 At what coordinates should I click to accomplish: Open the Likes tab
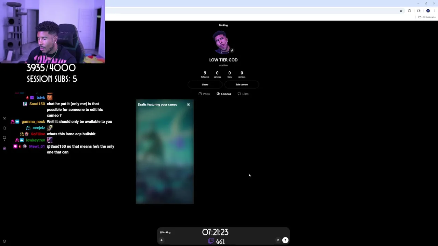point(243,94)
